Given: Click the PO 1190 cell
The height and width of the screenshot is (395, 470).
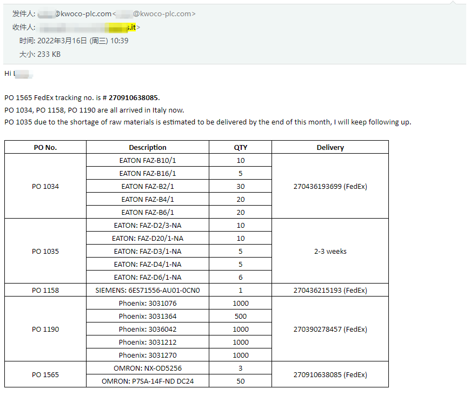Looking at the screenshot, I should pos(45,330).
